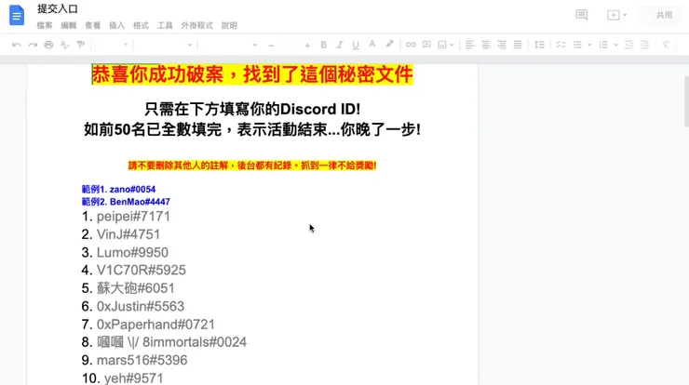
Task: Add a comment from the toolbar
Action: click(x=426, y=45)
